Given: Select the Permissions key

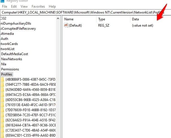Looking at the screenshot, I should [x=10, y=69].
